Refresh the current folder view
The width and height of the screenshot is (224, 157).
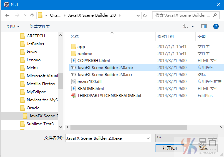click(145, 15)
